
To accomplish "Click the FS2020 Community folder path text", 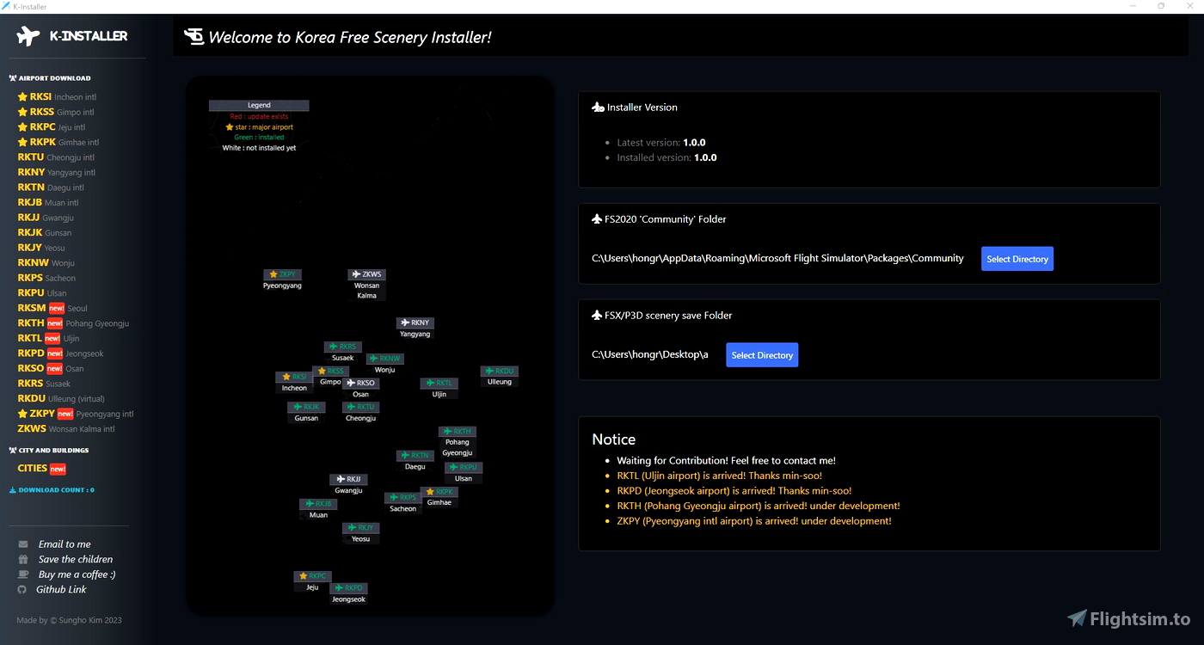I will point(777,258).
